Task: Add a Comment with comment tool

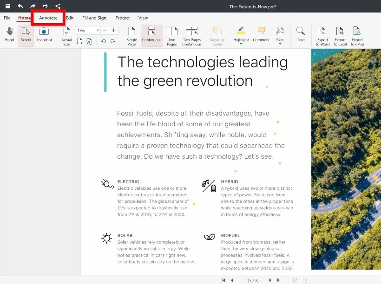Action: click(x=261, y=35)
